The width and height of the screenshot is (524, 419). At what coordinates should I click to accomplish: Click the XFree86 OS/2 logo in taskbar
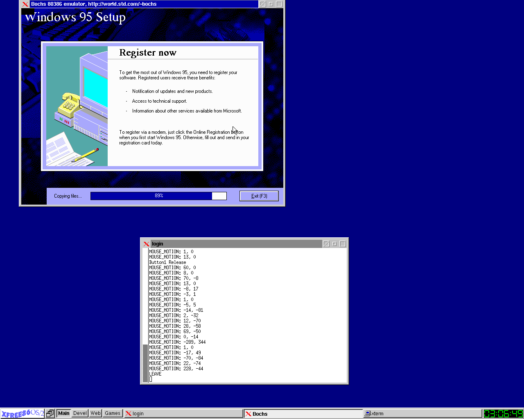point(22,413)
